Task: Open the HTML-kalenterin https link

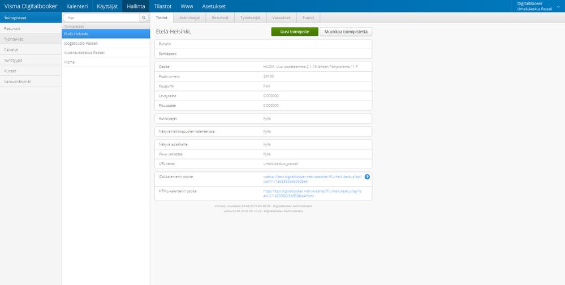Action: [x=312, y=193]
